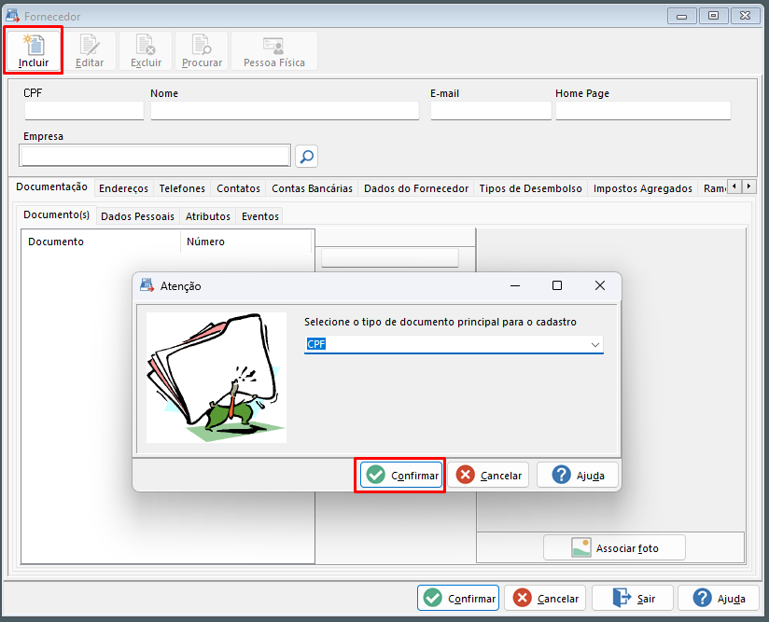This screenshot has width=769, height=622.
Task: Click Ajuda at the bottom of Fornecedor window
Action: pos(719,598)
